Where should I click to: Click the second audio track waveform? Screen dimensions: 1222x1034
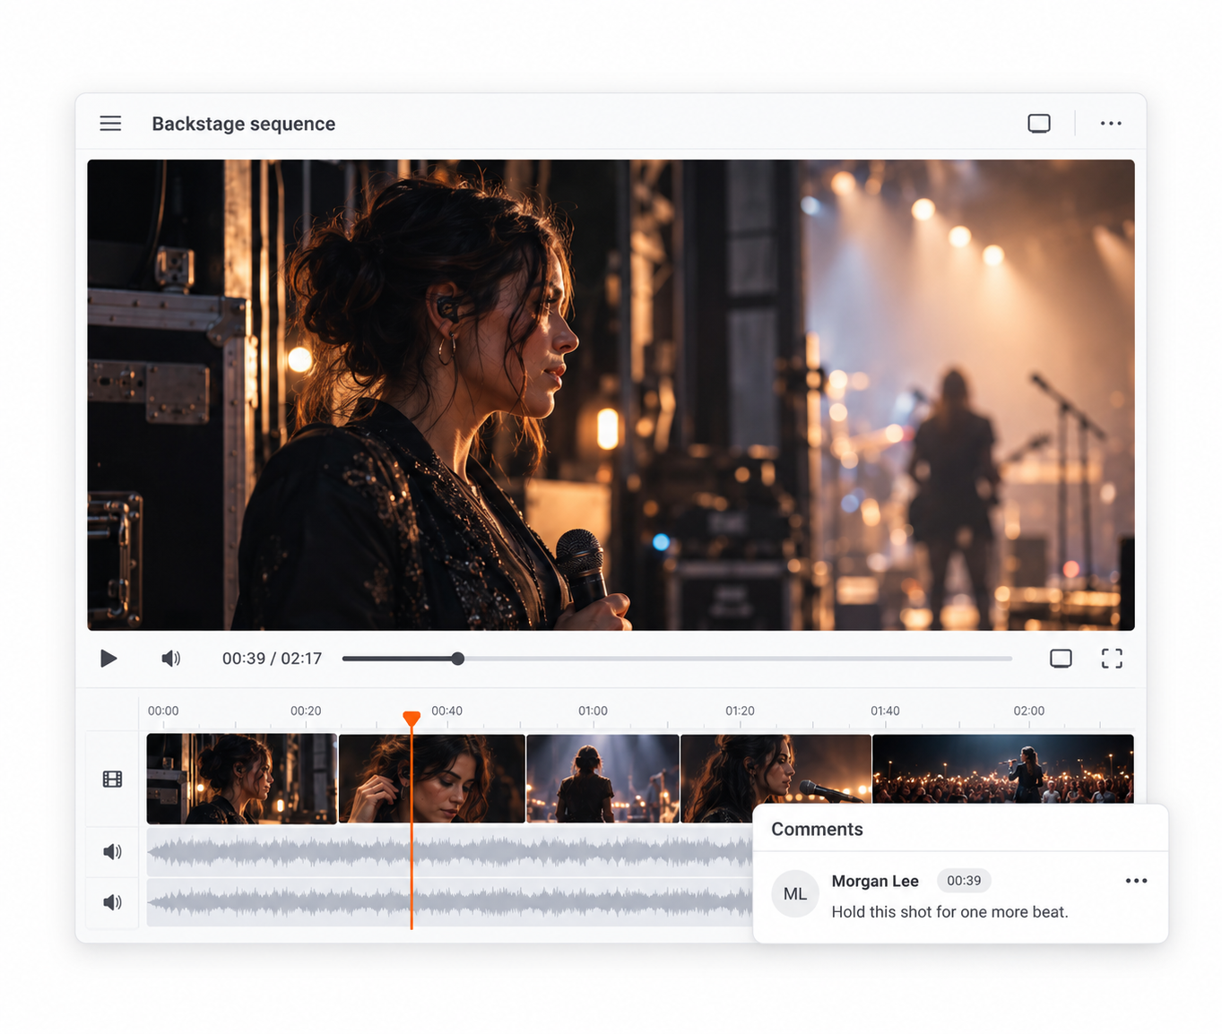449,901
